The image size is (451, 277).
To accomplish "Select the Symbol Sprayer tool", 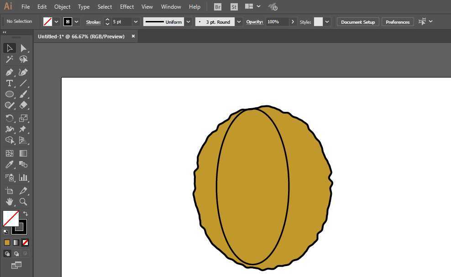I will [10, 178].
